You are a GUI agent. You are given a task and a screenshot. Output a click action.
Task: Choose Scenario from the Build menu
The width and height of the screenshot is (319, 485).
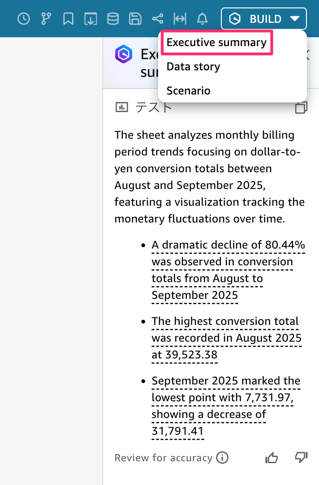coord(188,91)
